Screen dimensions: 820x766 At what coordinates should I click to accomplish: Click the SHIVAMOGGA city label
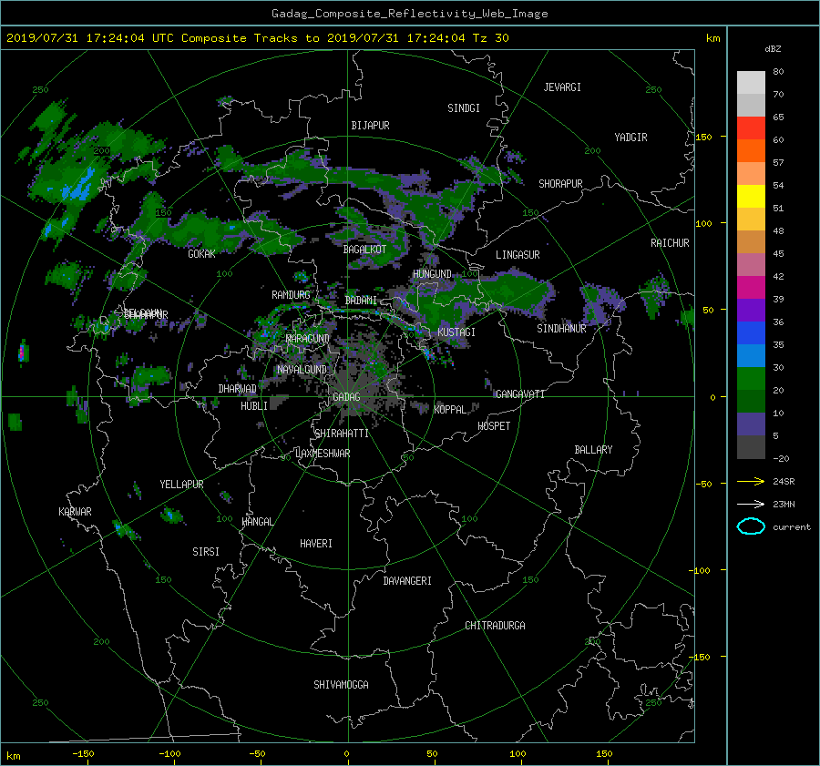[341, 685]
